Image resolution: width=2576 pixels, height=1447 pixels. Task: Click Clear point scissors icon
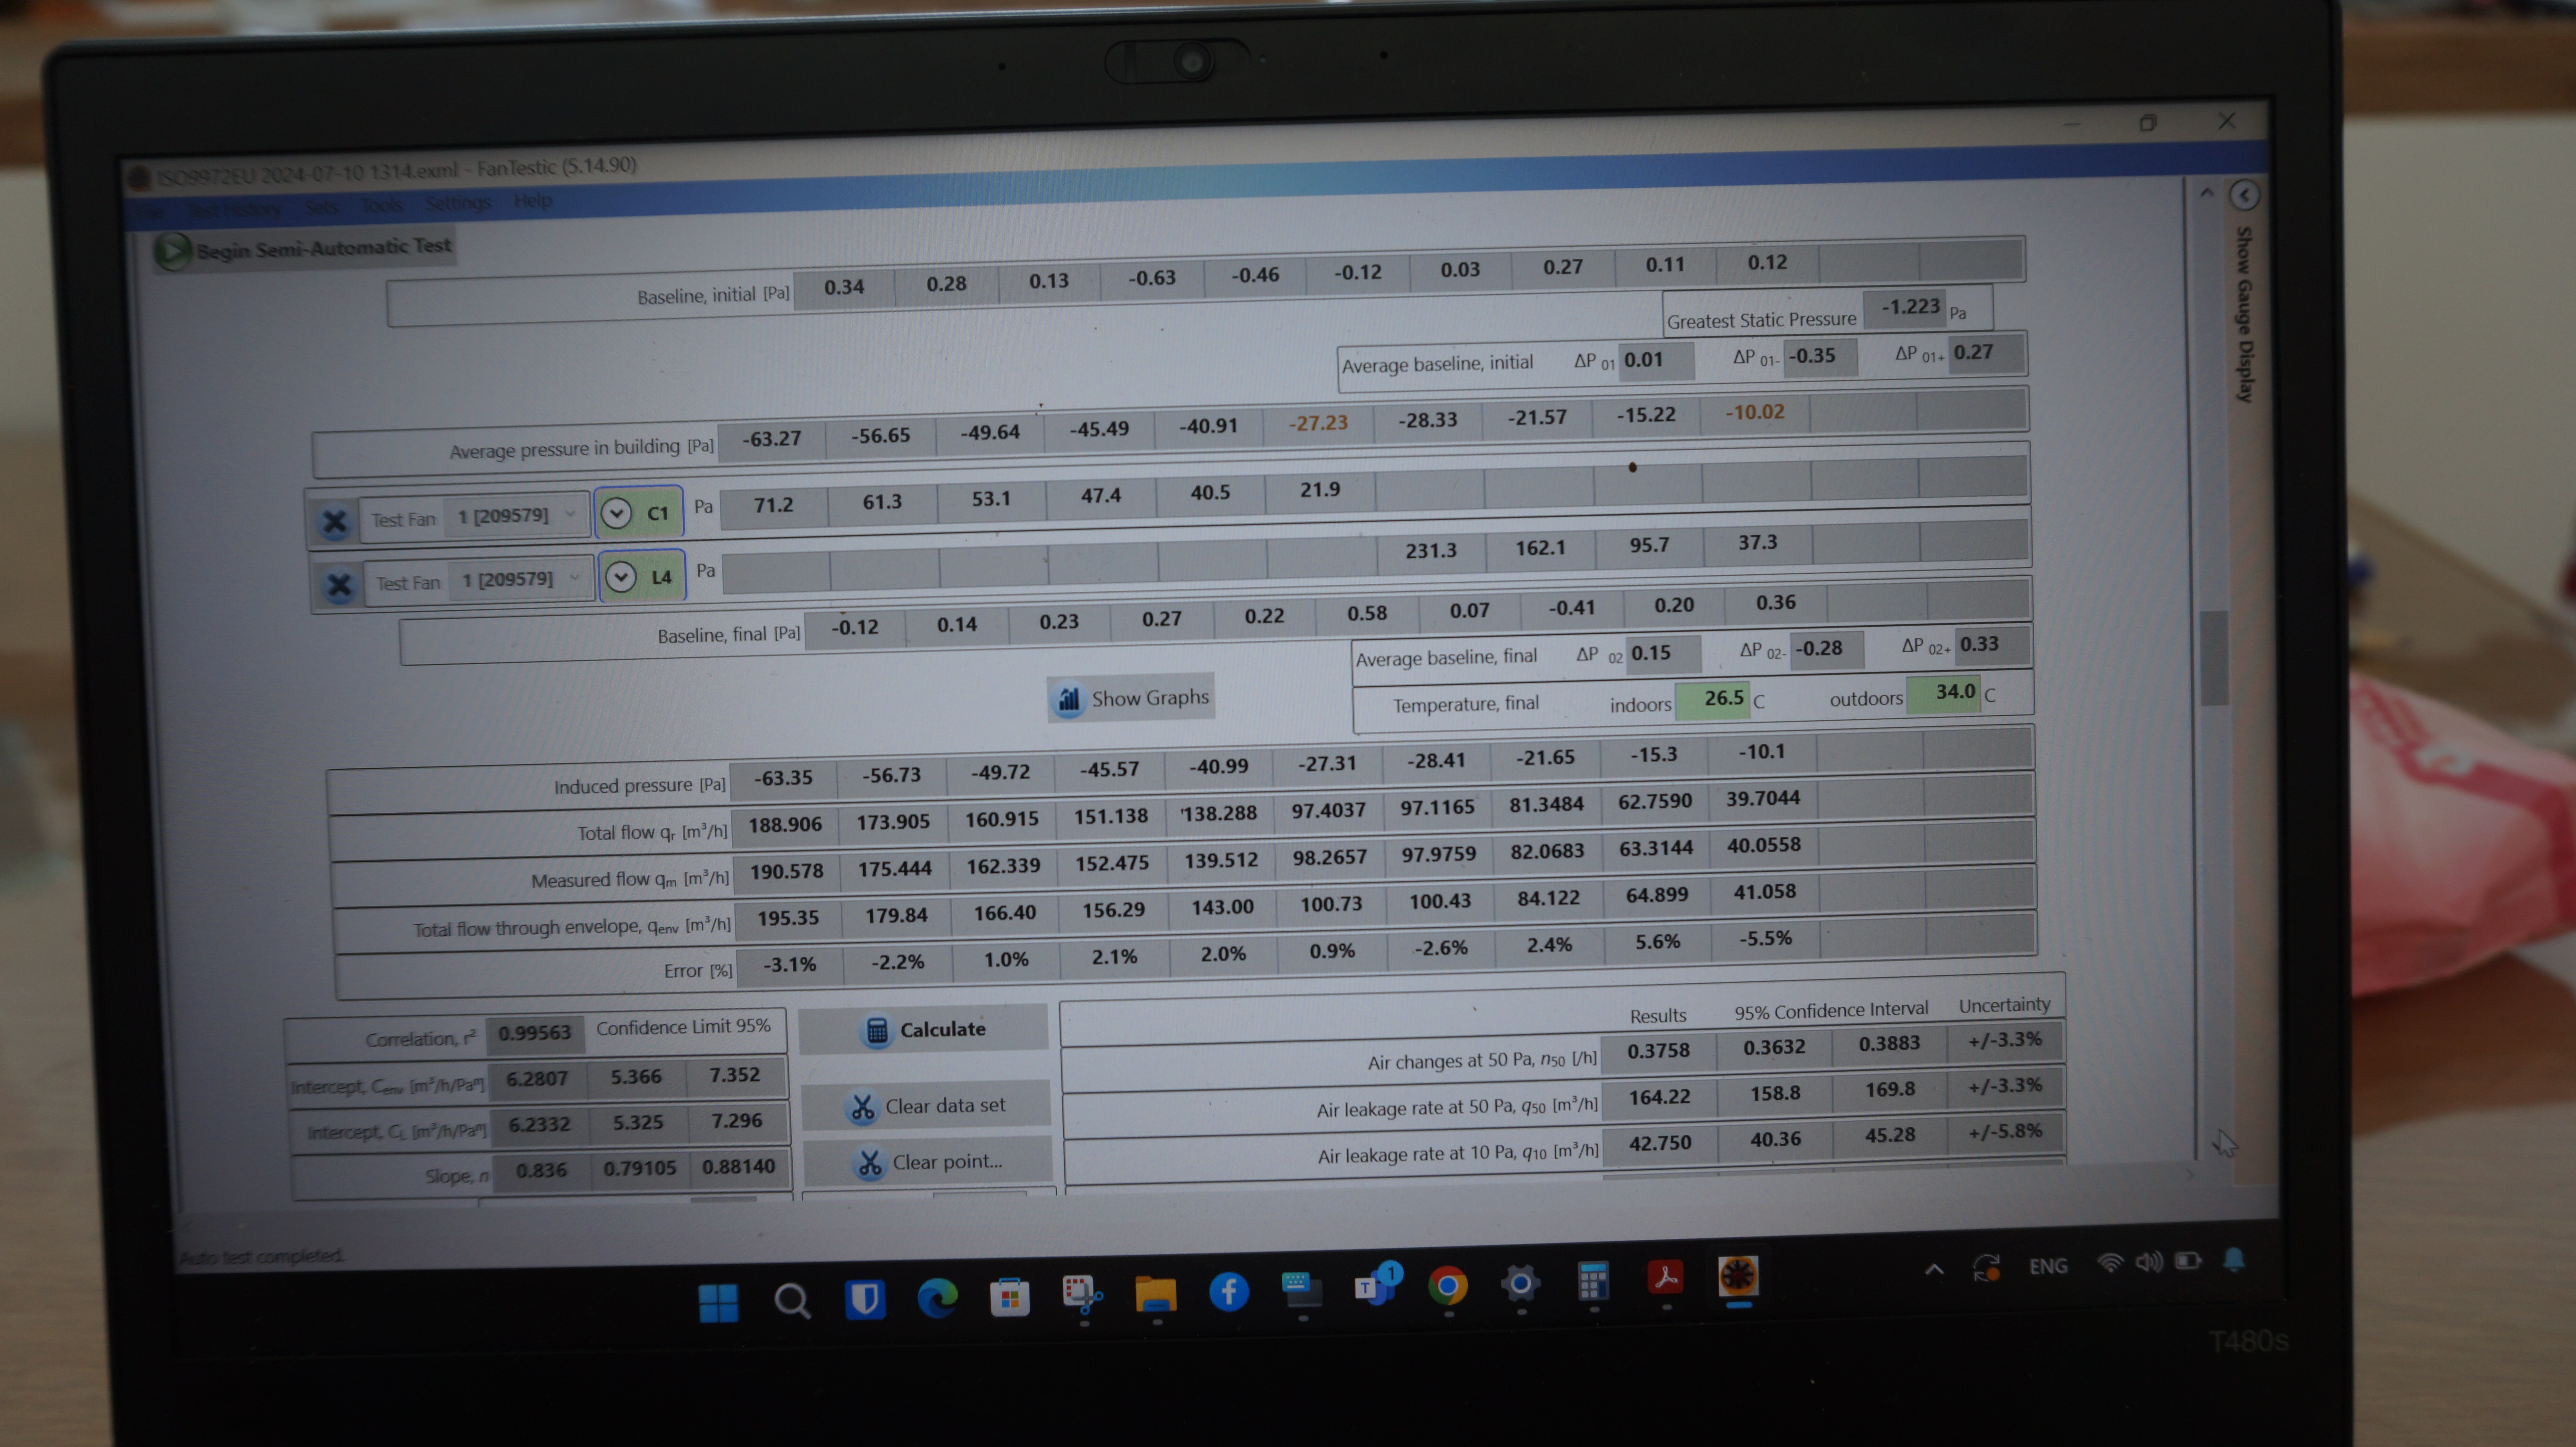click(869, 1163)
